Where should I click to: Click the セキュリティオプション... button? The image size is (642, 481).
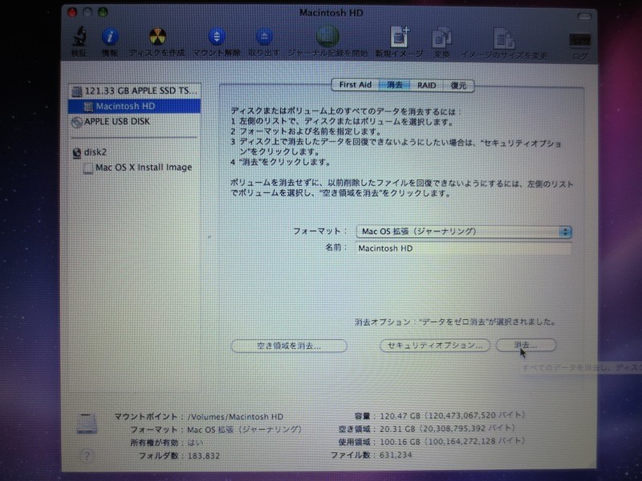[x=435, y=346]
